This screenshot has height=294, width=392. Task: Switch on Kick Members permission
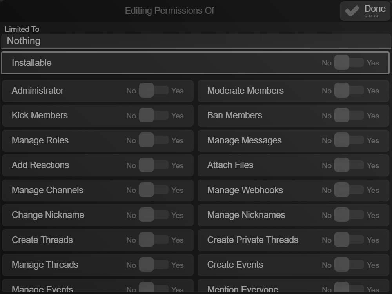[x=153, y=116]
